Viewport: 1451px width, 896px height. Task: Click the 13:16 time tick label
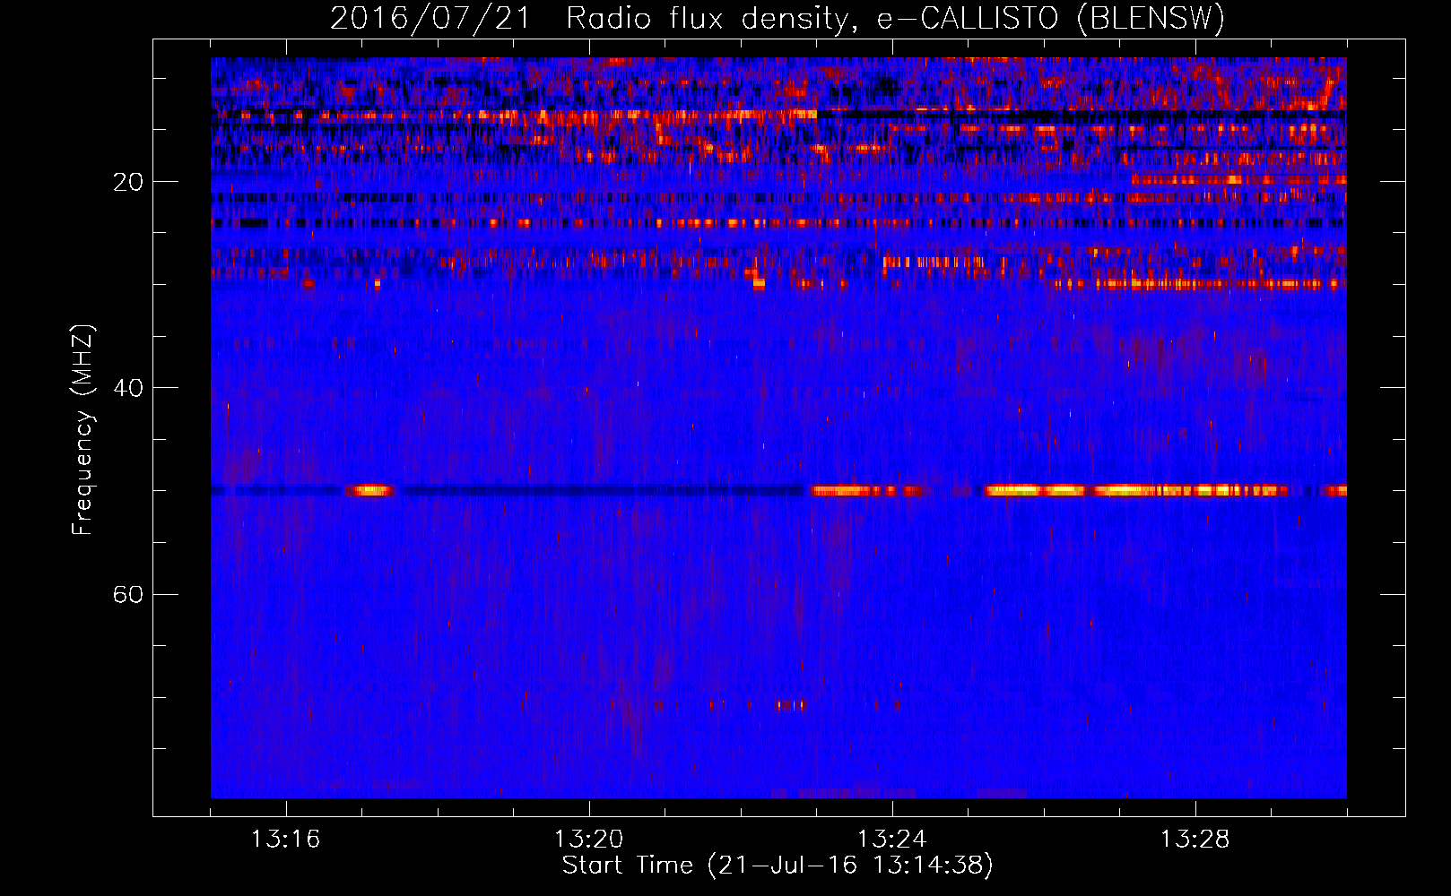click(x=286, y=840)
